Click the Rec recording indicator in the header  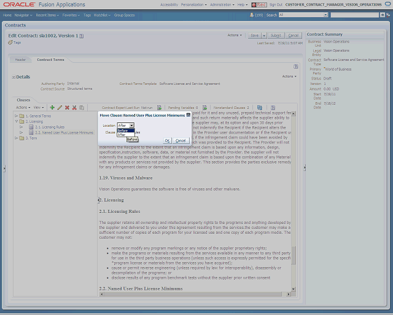[259, 4]
